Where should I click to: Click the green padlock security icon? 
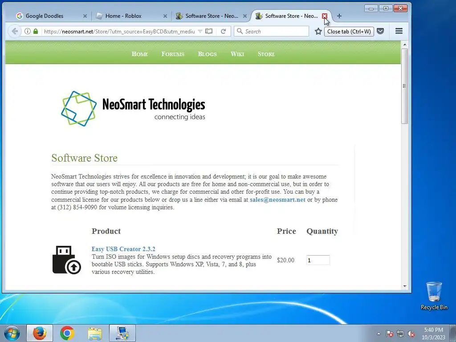coord(36,32)
